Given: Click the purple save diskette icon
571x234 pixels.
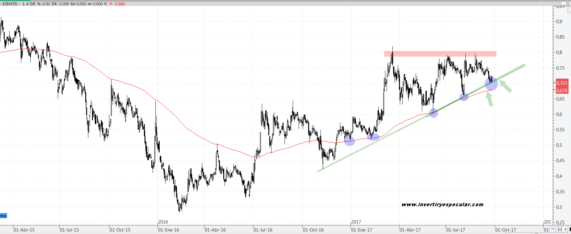Looking at the screenshot, I should [x=560, y=229].
